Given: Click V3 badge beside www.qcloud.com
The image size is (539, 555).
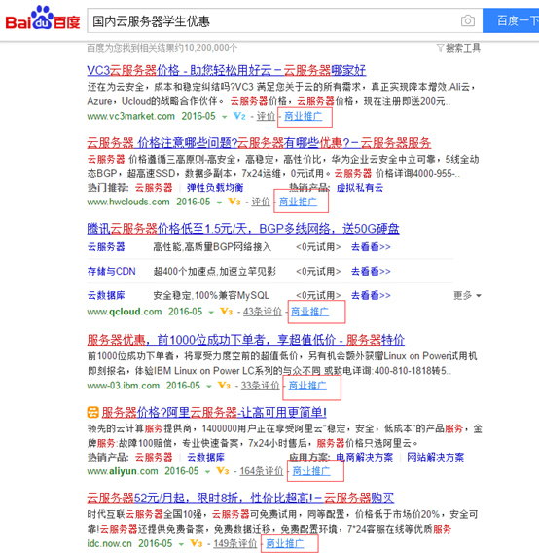Looking at the screenshot, I should click(227, 312).
